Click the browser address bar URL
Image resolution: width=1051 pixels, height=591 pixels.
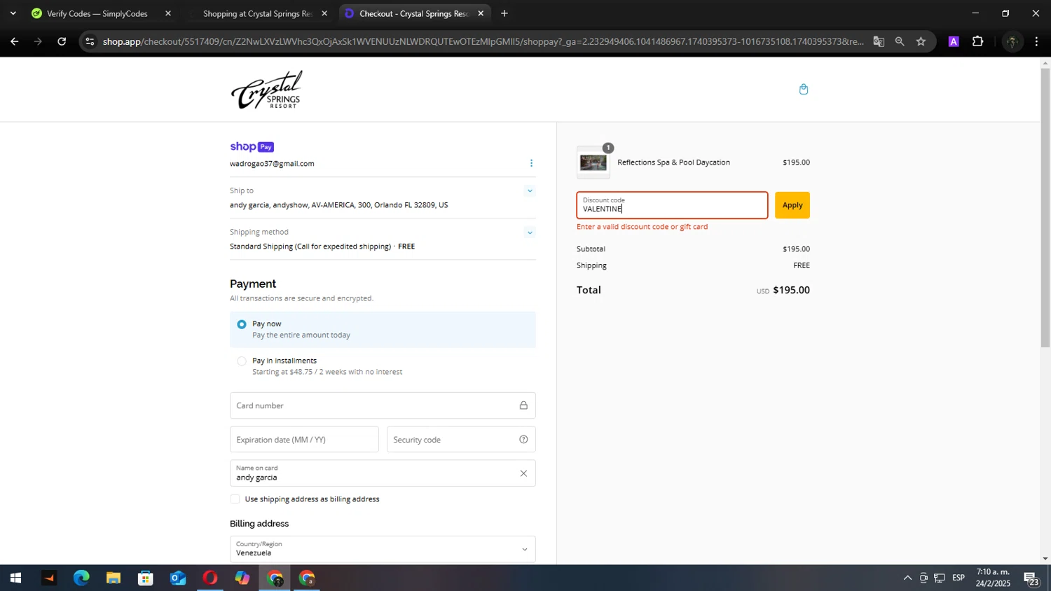pyautogui.click(x=482, y=41)
